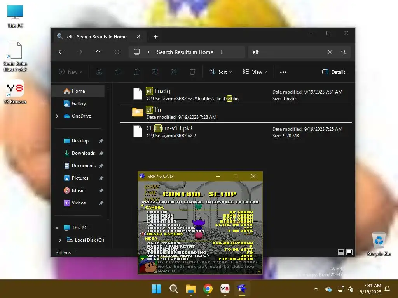The width and height of the screenshot is (398, 298).
Task: Go up one folder level
Action: coord(98,52)
